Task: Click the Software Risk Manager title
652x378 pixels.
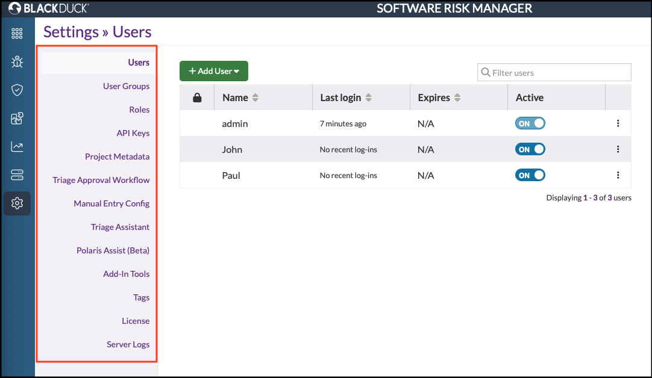Action: (454, 8)
